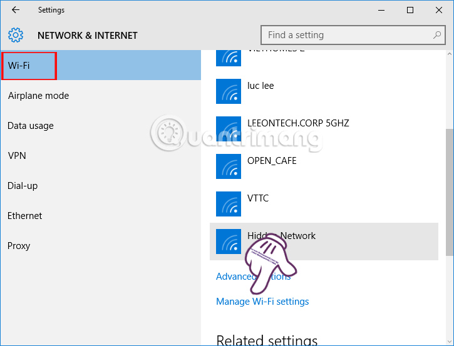
Task: Select the luc lee network name
Action: [261, 86]
